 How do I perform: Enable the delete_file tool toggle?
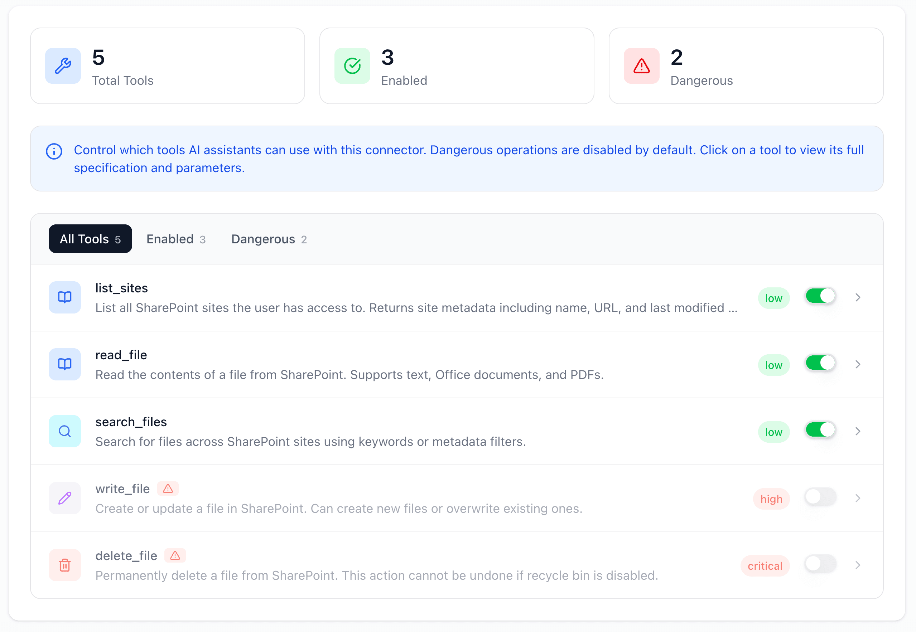[x=820, y=564]
